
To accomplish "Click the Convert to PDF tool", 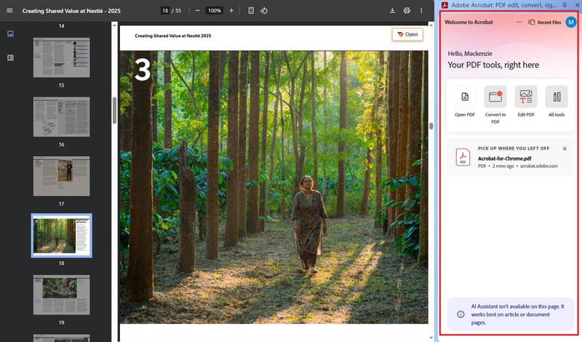I will (495, 105).
